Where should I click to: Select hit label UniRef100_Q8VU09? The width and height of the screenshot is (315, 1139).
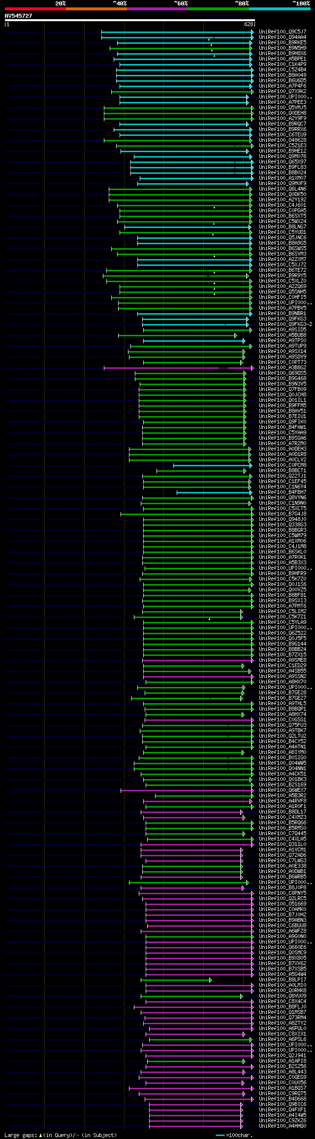click(283, 996)
